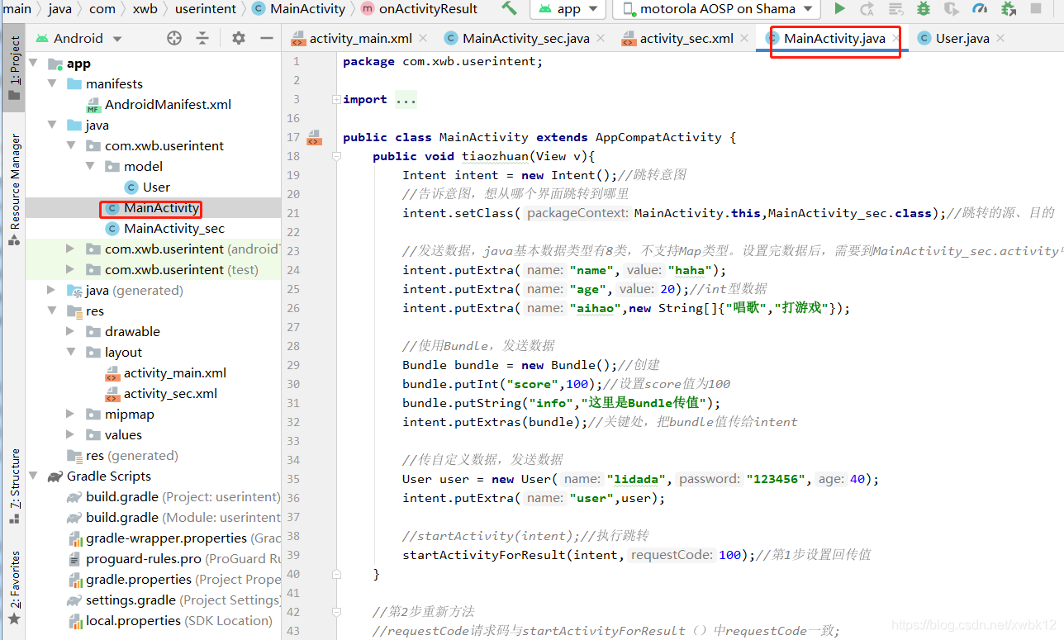This screenshot has height=640, width=1064.
Task: Close the activity_main.xml tab
Action: [x=423, y=39]
